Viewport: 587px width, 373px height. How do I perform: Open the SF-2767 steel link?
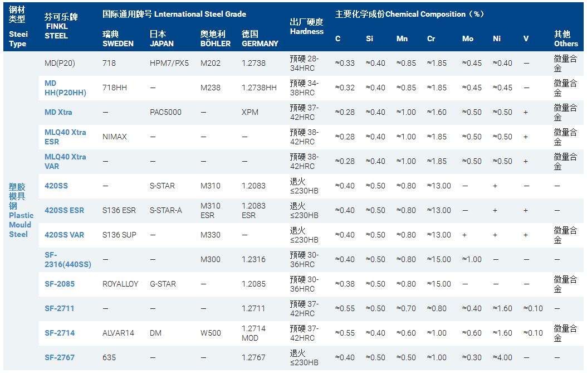[59, 357]
